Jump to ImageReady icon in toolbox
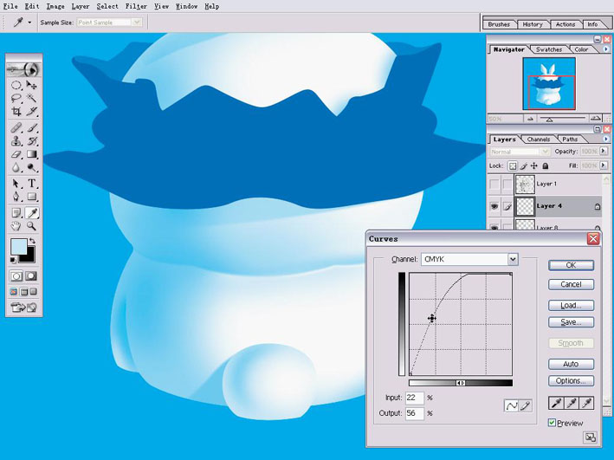This screenshot has width=614, height=460. point(24,308)
